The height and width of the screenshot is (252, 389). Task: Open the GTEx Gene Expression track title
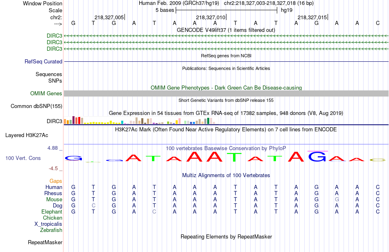(226, 113)
